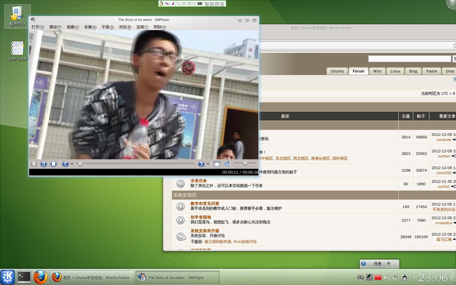This screenshot has height=285, width=456.
Task: Select the Forum tab in Firefox
Action: [358, 71]
